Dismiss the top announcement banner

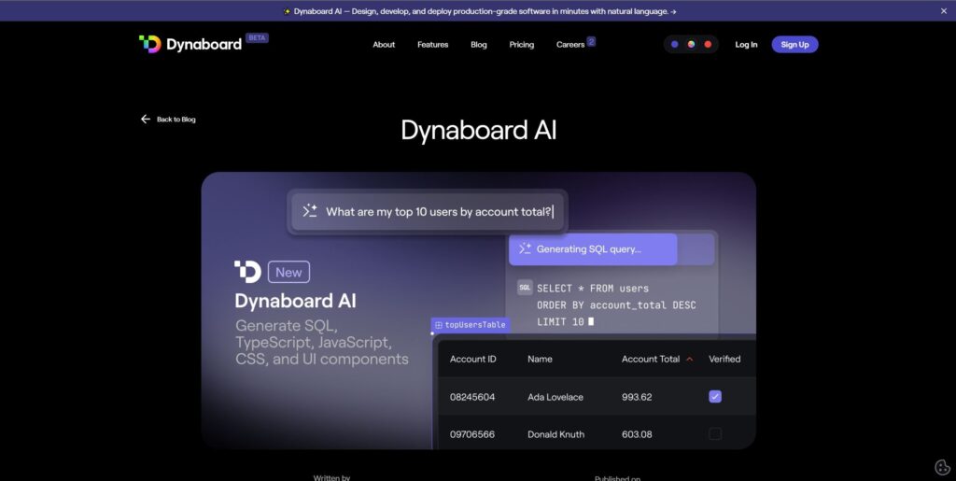pyautogui.click(x=943, y=11)
